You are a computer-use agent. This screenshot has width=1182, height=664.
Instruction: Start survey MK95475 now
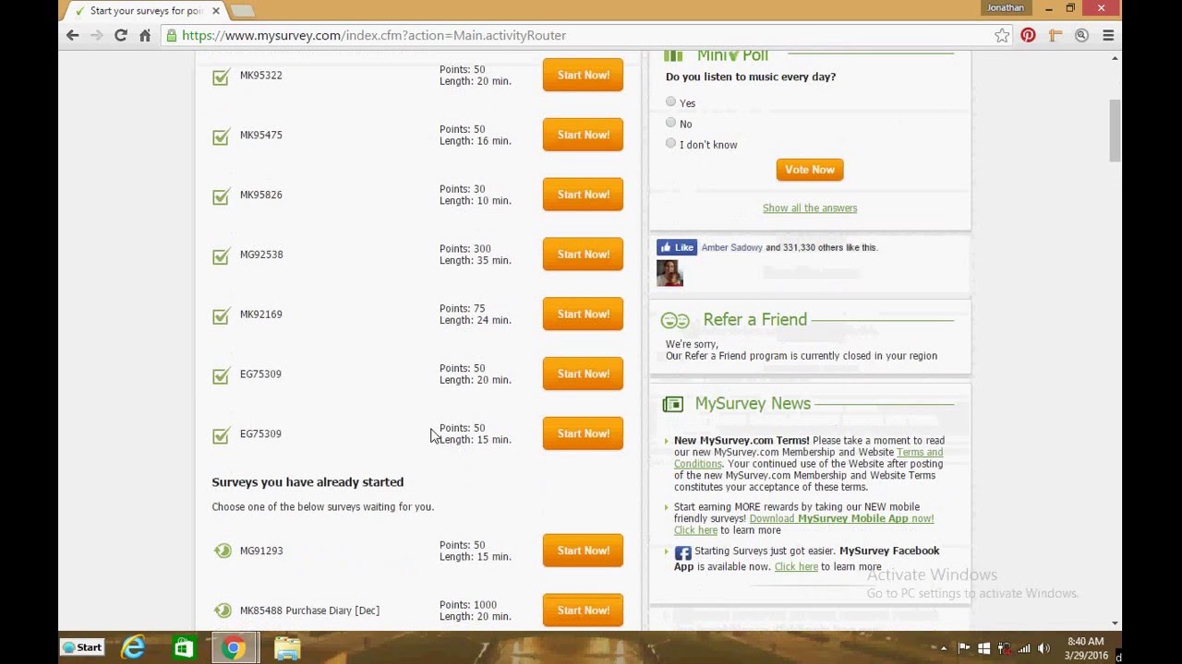tap(583, 135)
